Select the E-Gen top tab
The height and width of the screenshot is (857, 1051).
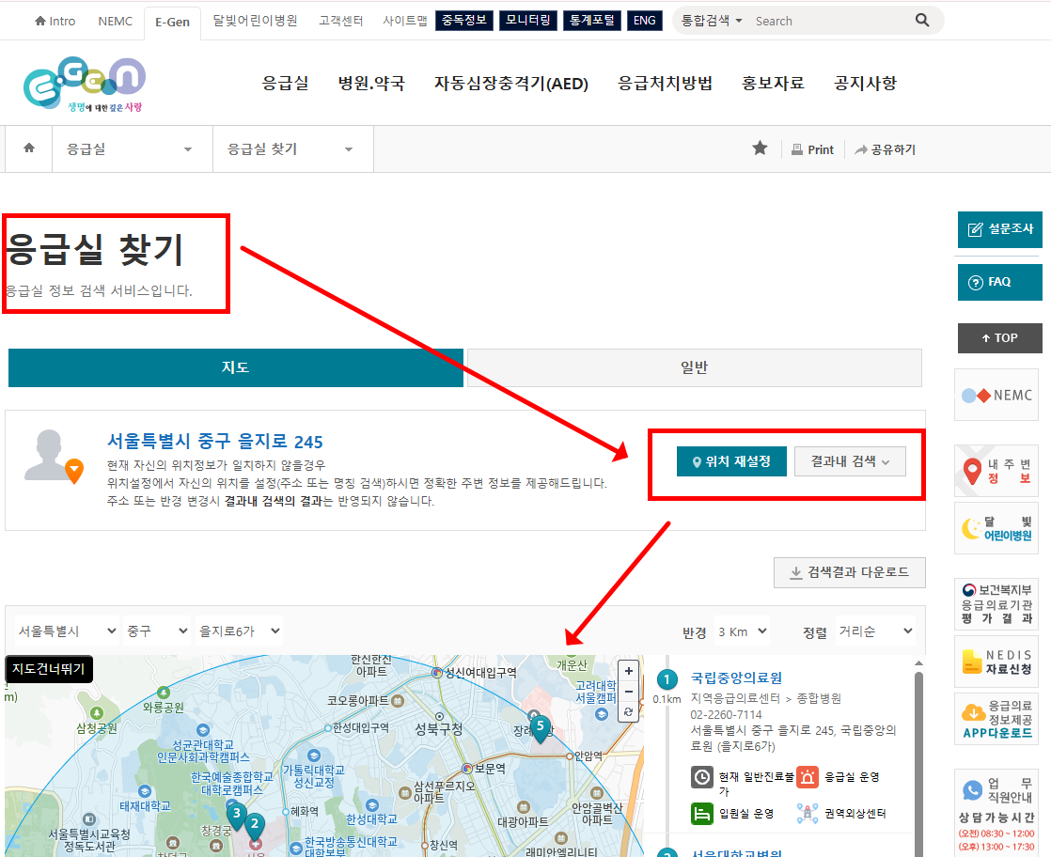(172, 23)
